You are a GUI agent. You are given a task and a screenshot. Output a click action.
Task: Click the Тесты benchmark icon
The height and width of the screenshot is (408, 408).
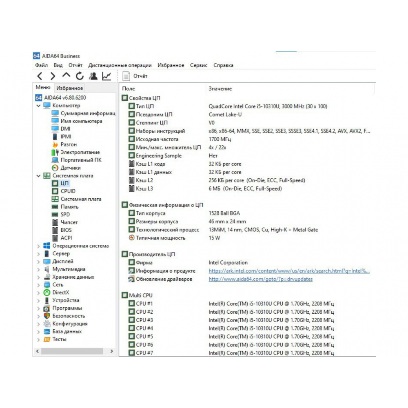[47, 339]
